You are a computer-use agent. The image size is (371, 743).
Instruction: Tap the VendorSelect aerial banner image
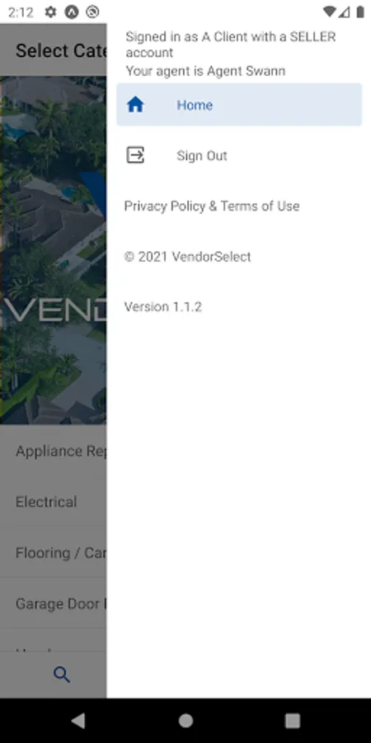(53, 250)
